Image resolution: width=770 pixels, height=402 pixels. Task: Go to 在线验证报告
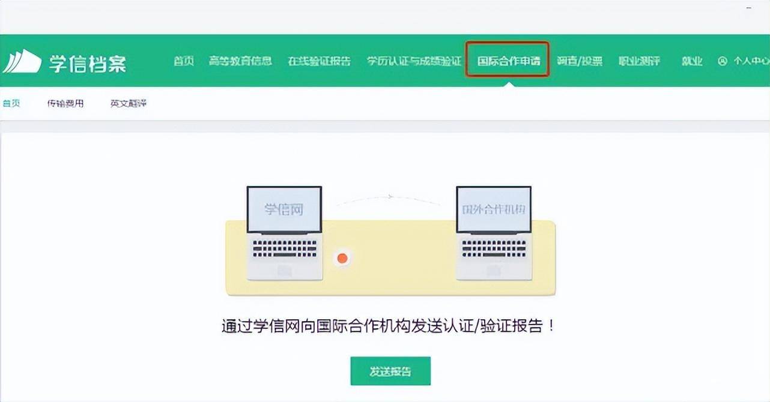[319, 61]
